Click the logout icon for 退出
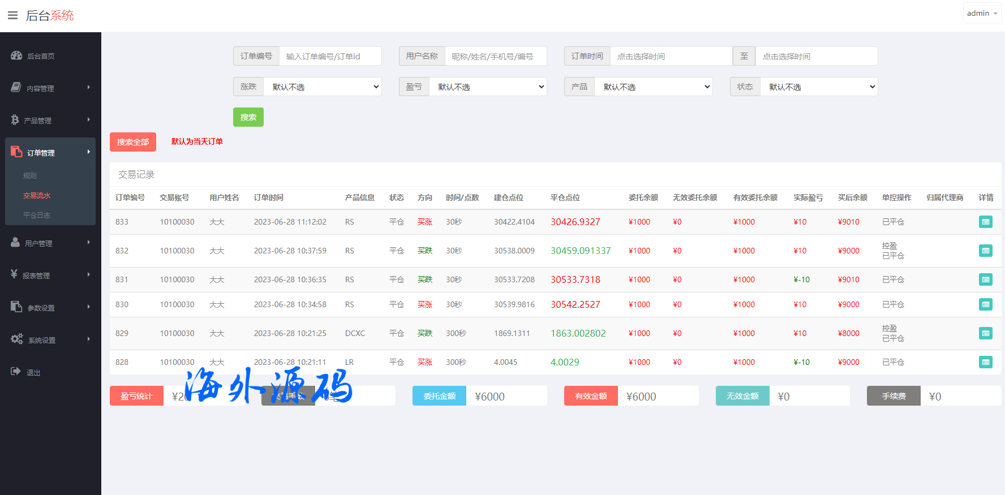Screen dimensions: 1005x495 tap(16, 372)
